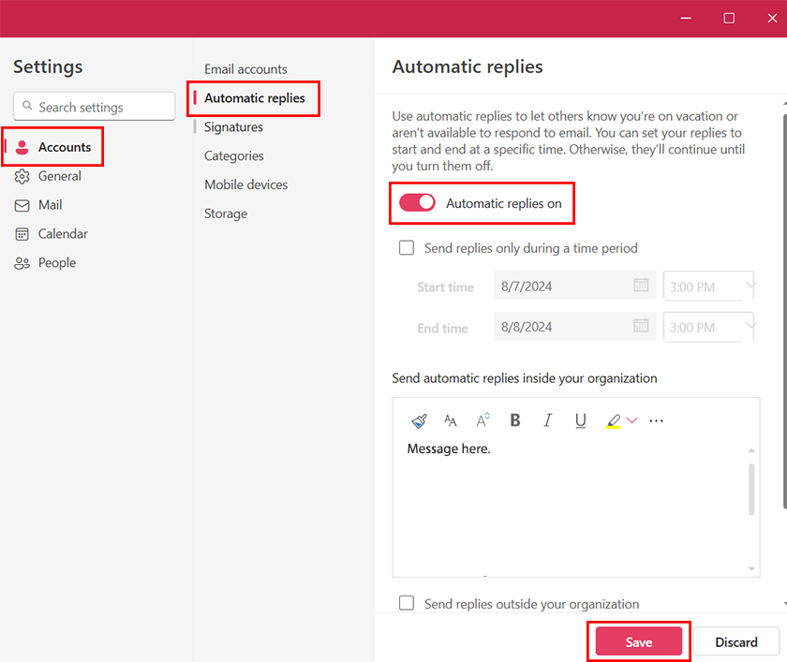Close the Settings window
Screen dimensions: 787x662
(772, 19)
